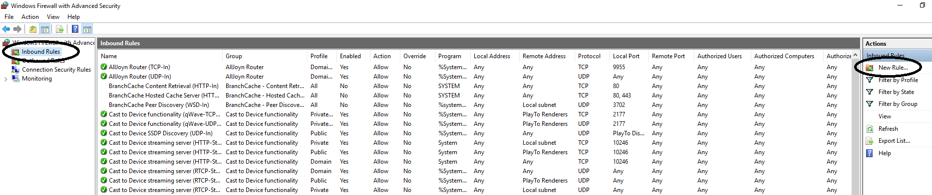
Task: Click the Filter by State funnel icon
Action: coord(869,92)
